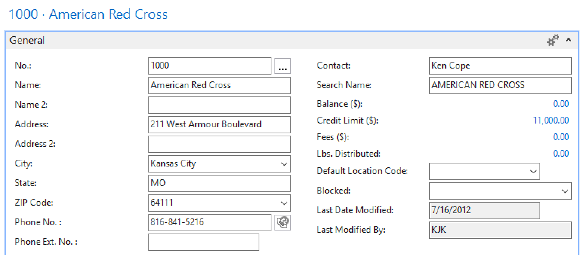Click the Balance ($) 0.00 value link
Viewport: 581px width, 255px height.
(x=561, y=104)
